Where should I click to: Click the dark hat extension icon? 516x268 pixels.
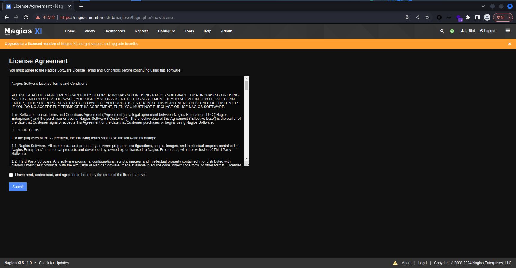[449, 17]
